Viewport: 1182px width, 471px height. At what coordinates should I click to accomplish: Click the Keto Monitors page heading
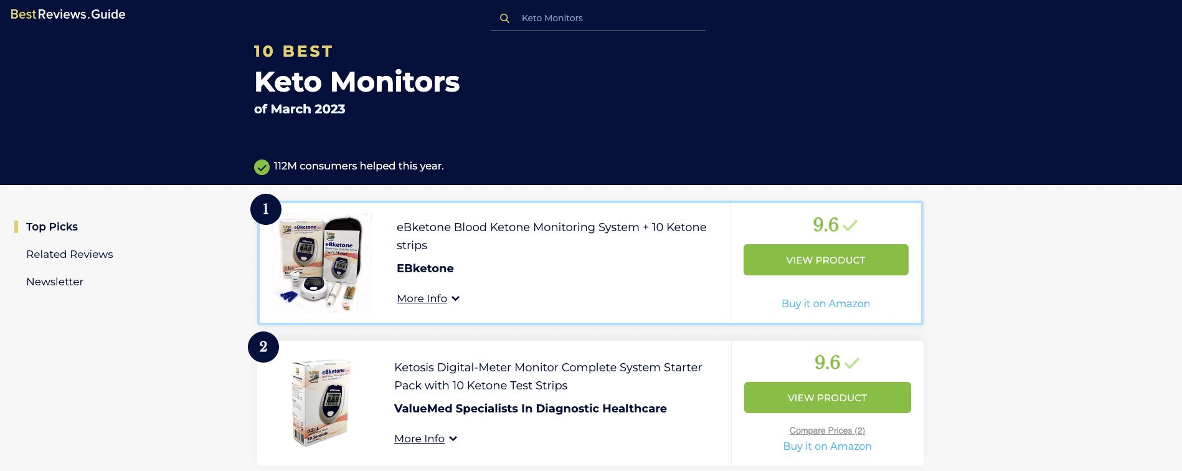[x=357, y=82]
